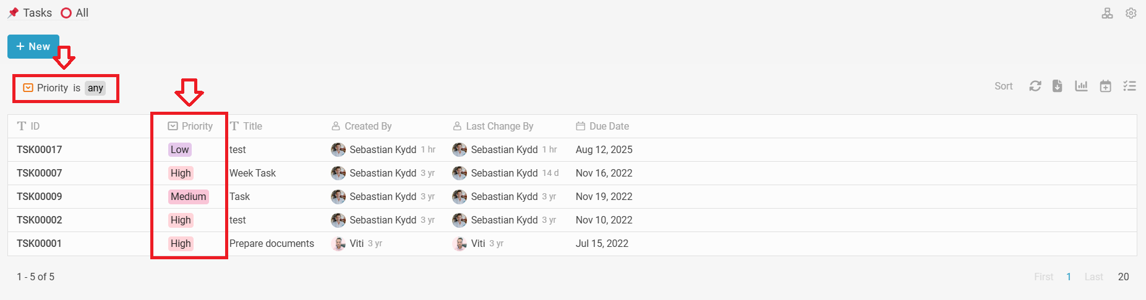The width and height of the screenshot is (1146, 300).
Task: Click the blue New button
Action: [x=33, y=46]
